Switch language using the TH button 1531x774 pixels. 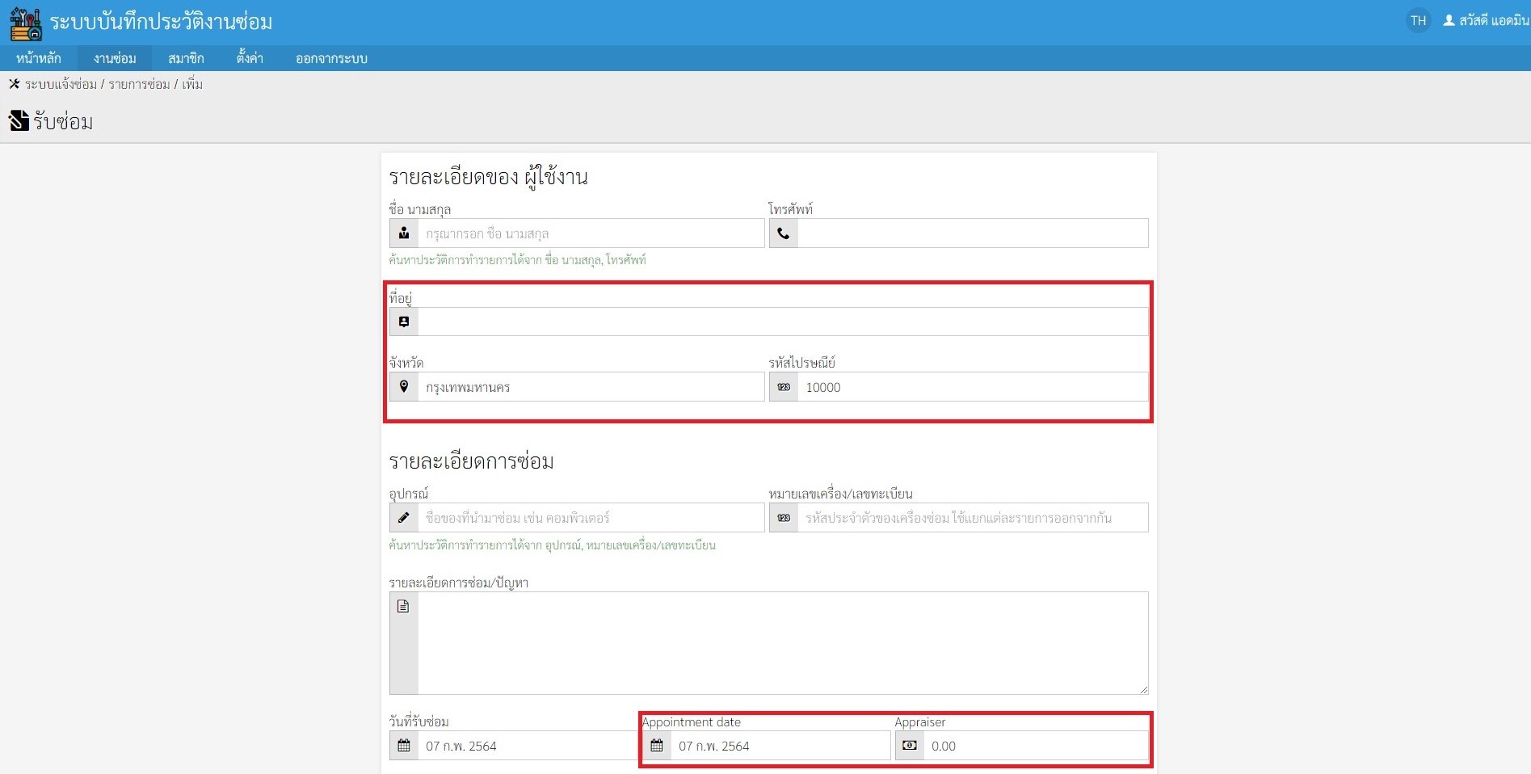tap(1418, 21)
